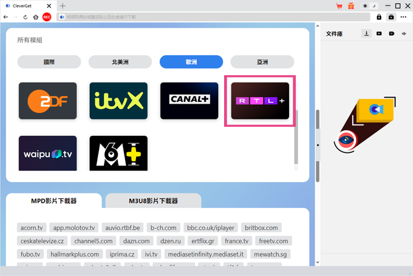Select the CleverGet browser tab

tap(28, 6)
